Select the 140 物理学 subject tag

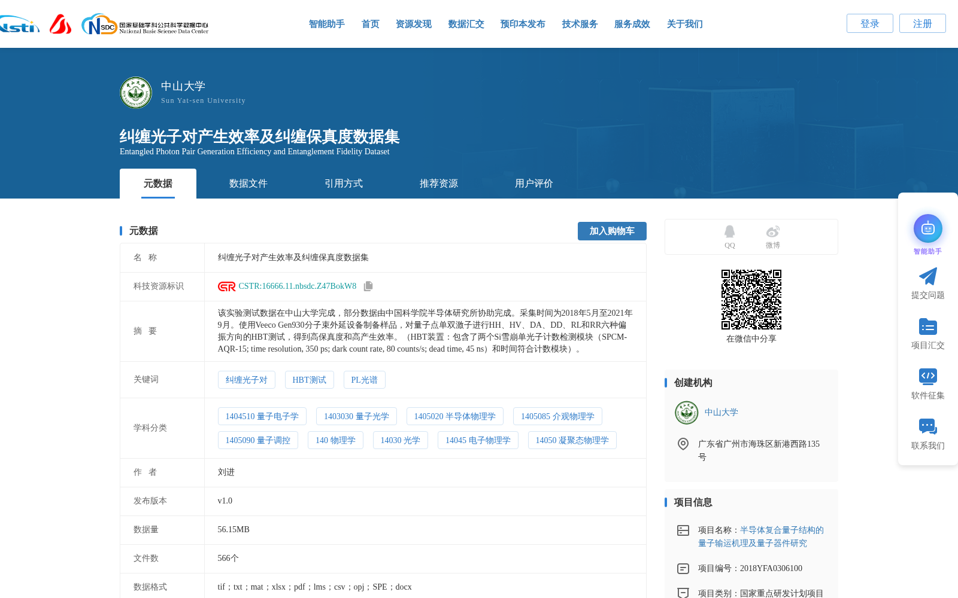click(335, 440)
